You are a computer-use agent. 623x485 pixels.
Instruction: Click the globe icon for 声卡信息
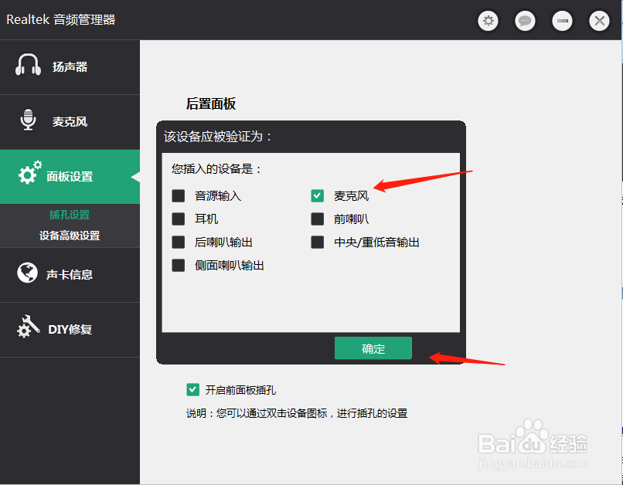point(27,273)
